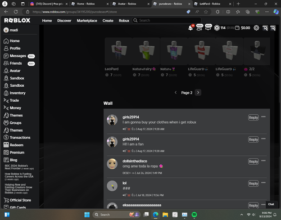Open more options for lol post
This screenshot has height=220, width=281.
[264, 182]
